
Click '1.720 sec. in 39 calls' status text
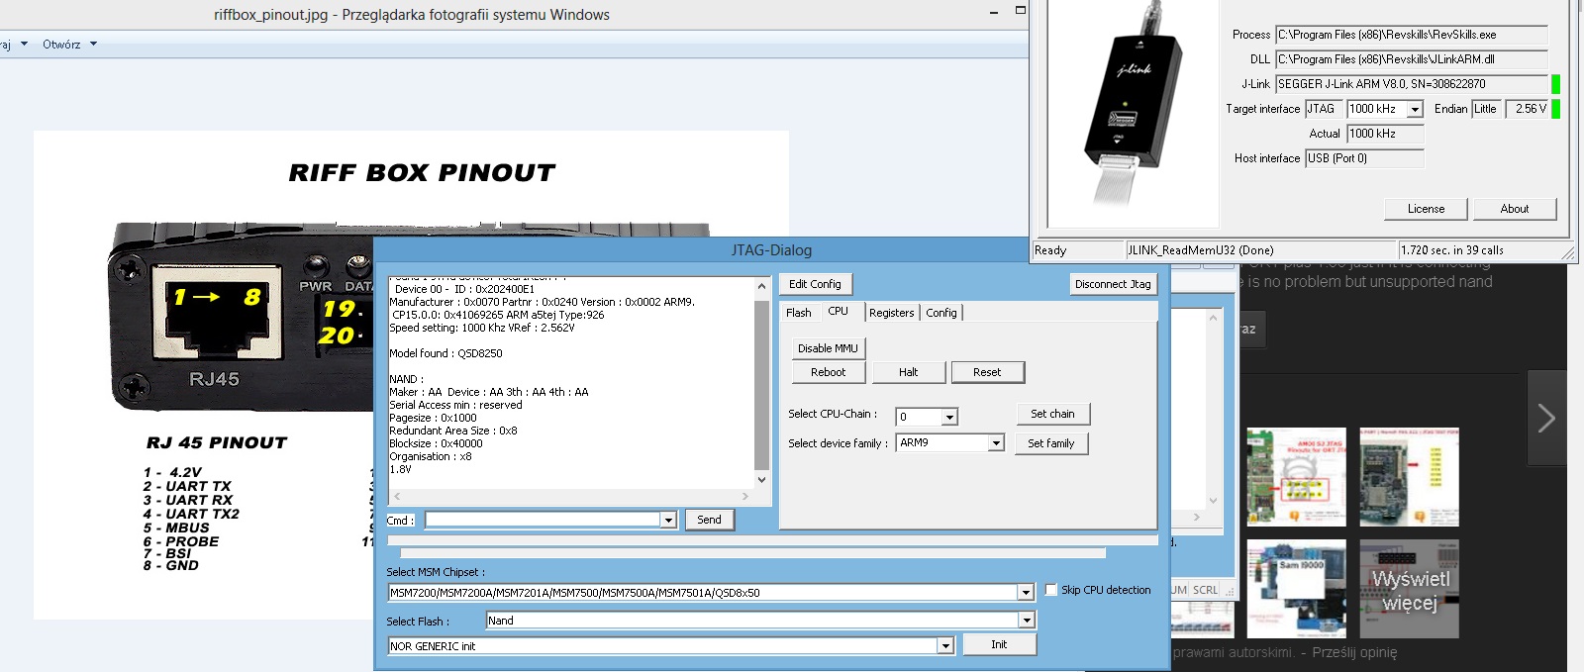[x=1452, y=250]
